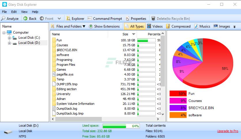The width and height of the screenshot is (241, 139).
Task: Open the Front history dropdown arrow
Action: (59, 18)
